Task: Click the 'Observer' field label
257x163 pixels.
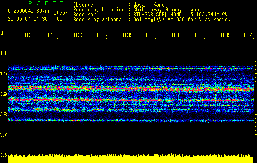Action: (x=85, y=5)
